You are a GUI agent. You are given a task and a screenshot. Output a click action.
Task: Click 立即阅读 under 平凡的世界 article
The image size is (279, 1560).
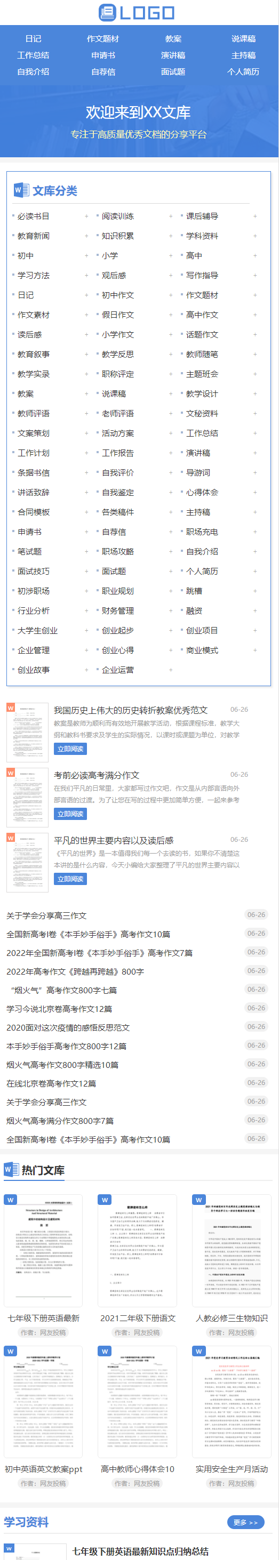70,879
